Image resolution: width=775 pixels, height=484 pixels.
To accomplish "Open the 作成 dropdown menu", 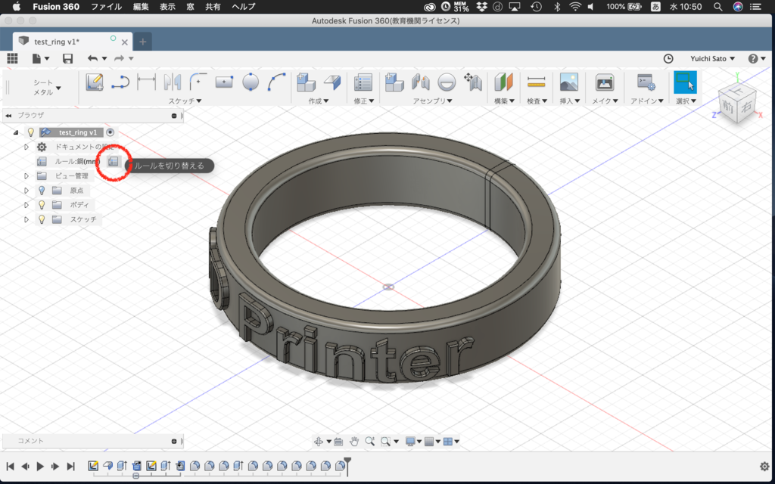I will (319, 101).
